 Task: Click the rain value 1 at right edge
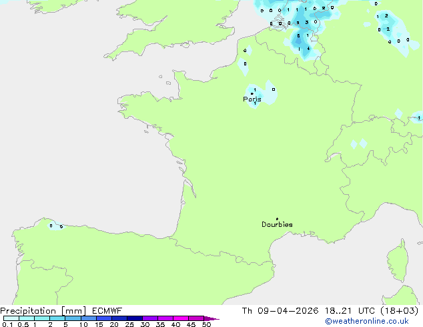point(418,118)
